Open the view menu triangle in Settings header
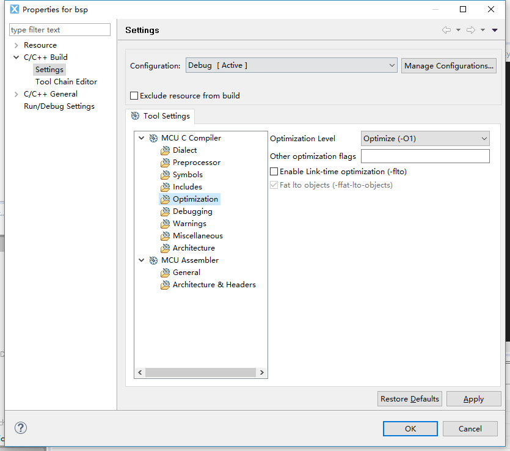The image size is (510, 451). tap(495, 30)
